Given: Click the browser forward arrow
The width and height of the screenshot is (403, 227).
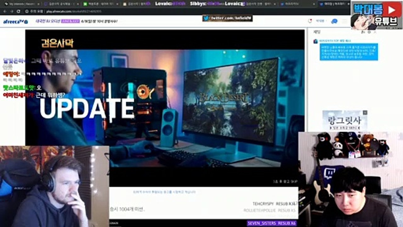Looking at the screenshot, I should 12,11.
